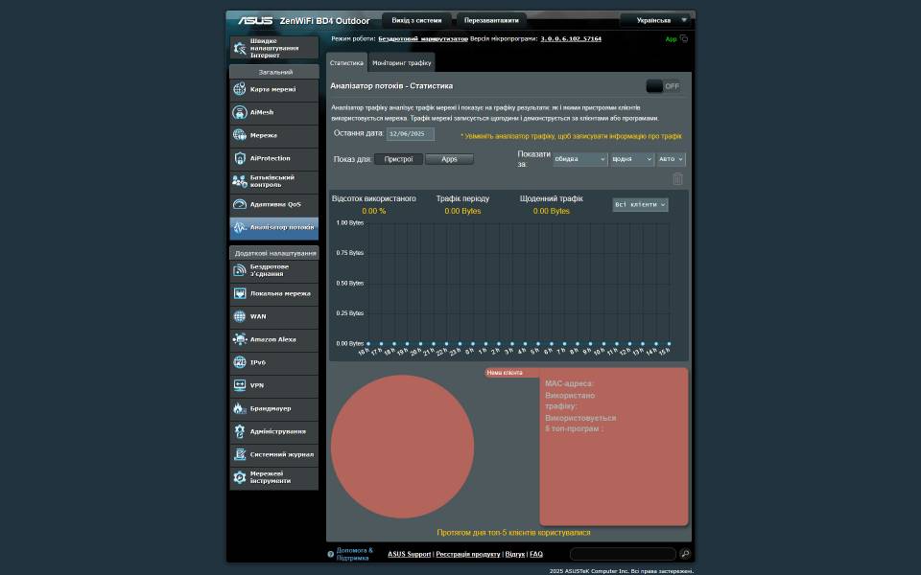Click the Вихід з системи button
Image resolution: width=921 pixels, height=575 pixels.
(416, 20)
